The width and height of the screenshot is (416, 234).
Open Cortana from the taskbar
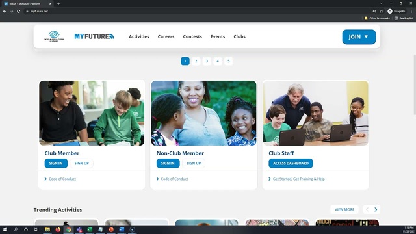(26, 229)
